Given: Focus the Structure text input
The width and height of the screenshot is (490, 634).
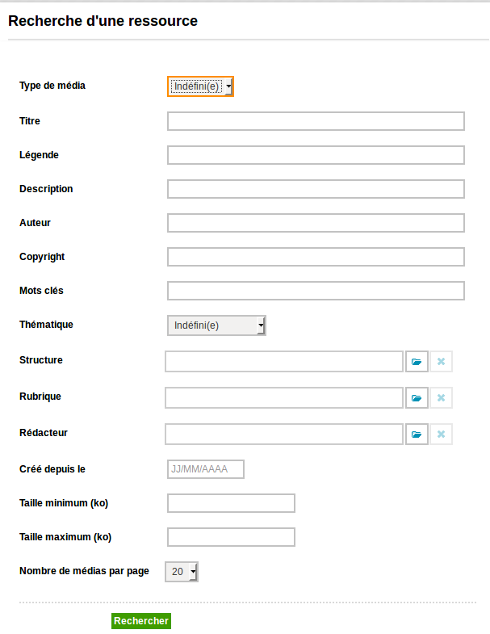Looking at the screenshot, I should click(x=284, y=362).
